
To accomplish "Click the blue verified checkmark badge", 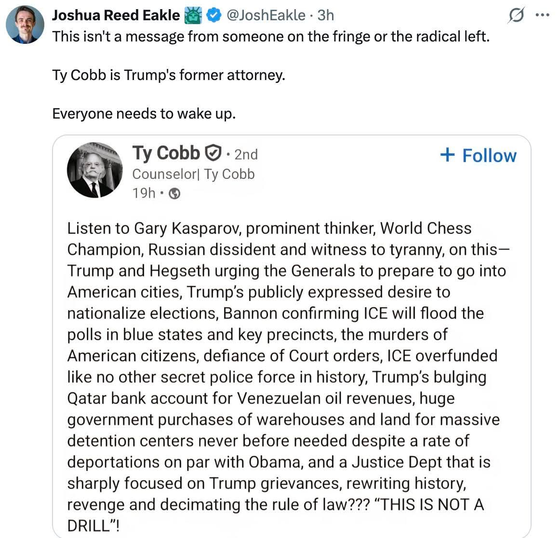I will [213, 15].
